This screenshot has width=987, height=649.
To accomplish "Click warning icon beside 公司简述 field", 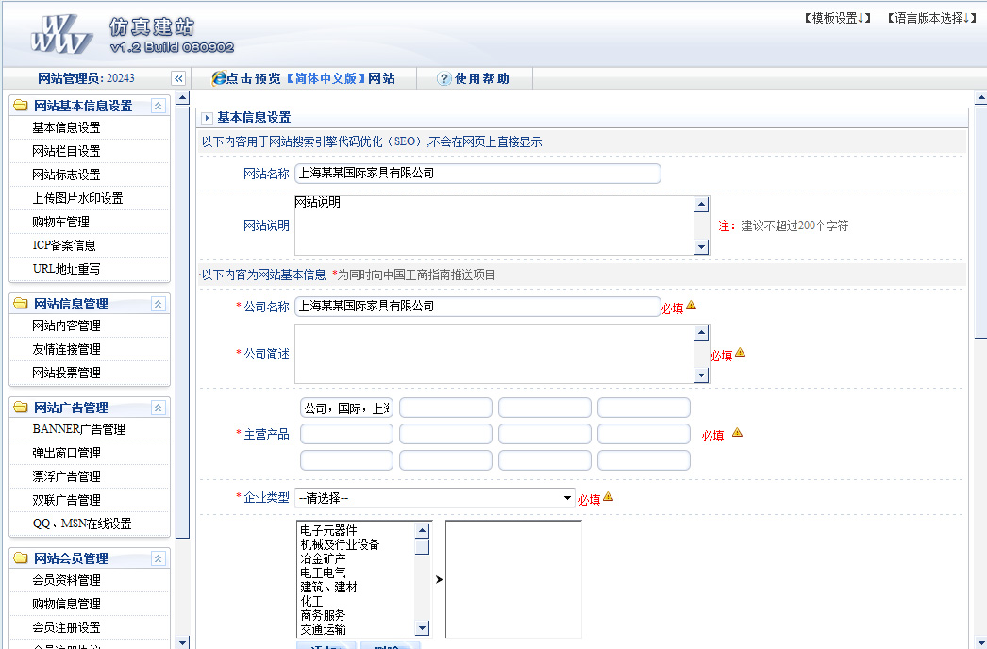I will pyautogui.click(x=740, y=353).
